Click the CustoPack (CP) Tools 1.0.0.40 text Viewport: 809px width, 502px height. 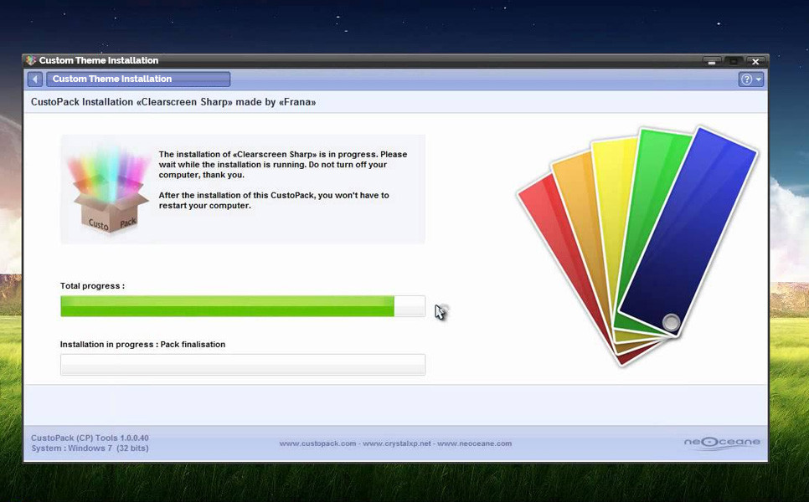pos(90,438)
